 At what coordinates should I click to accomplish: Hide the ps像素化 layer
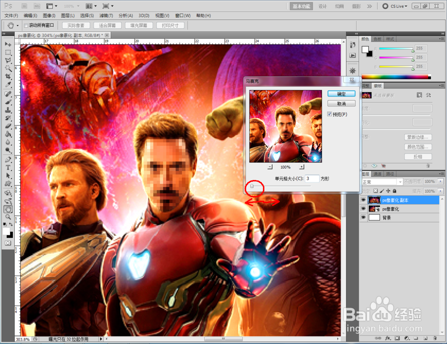(x=363, y=209)
